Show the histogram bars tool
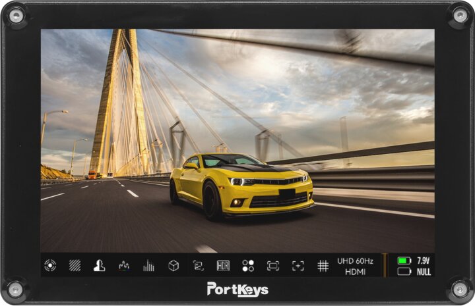The width and height of the screenshot is (475, 306). (x=148, y=266)
